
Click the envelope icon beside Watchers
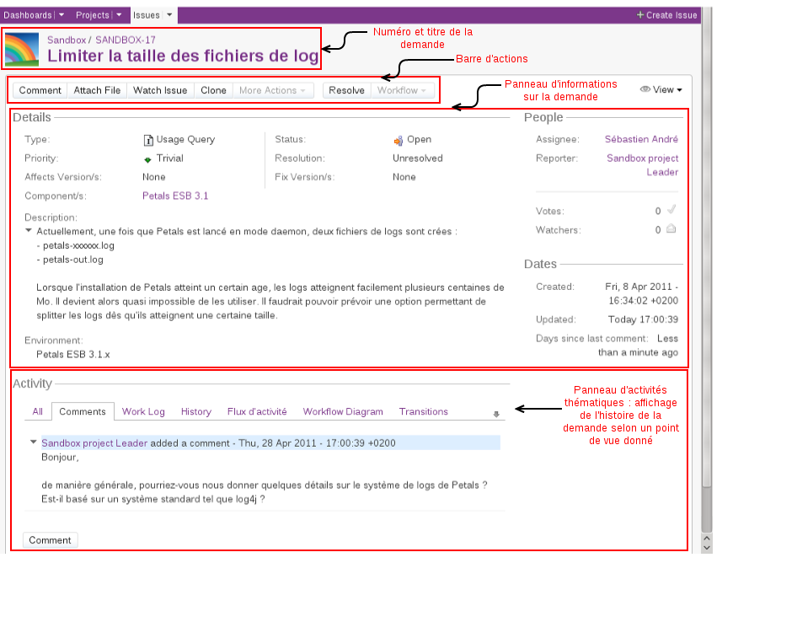[671, 230]
